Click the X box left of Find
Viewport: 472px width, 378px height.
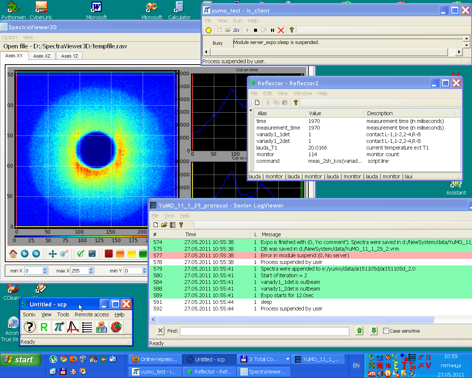point(160,331)
